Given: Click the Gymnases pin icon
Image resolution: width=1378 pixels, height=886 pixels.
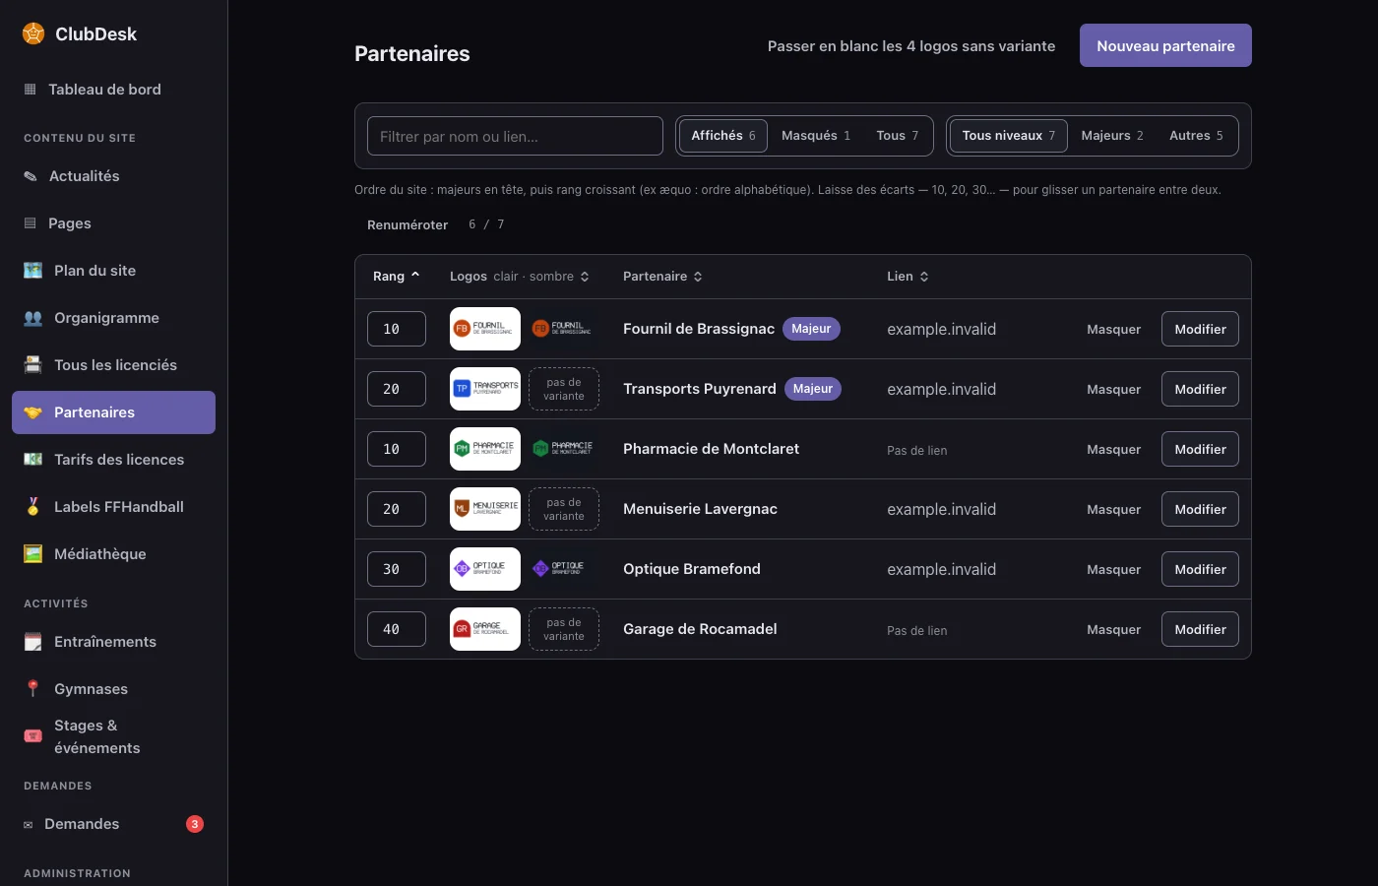Looking at the screenshot, I should coord(33,689).
